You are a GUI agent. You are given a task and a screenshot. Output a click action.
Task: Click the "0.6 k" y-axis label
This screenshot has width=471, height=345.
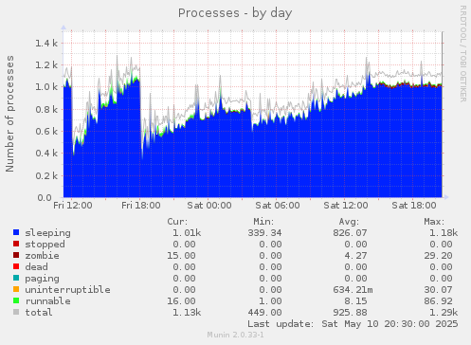46,132
